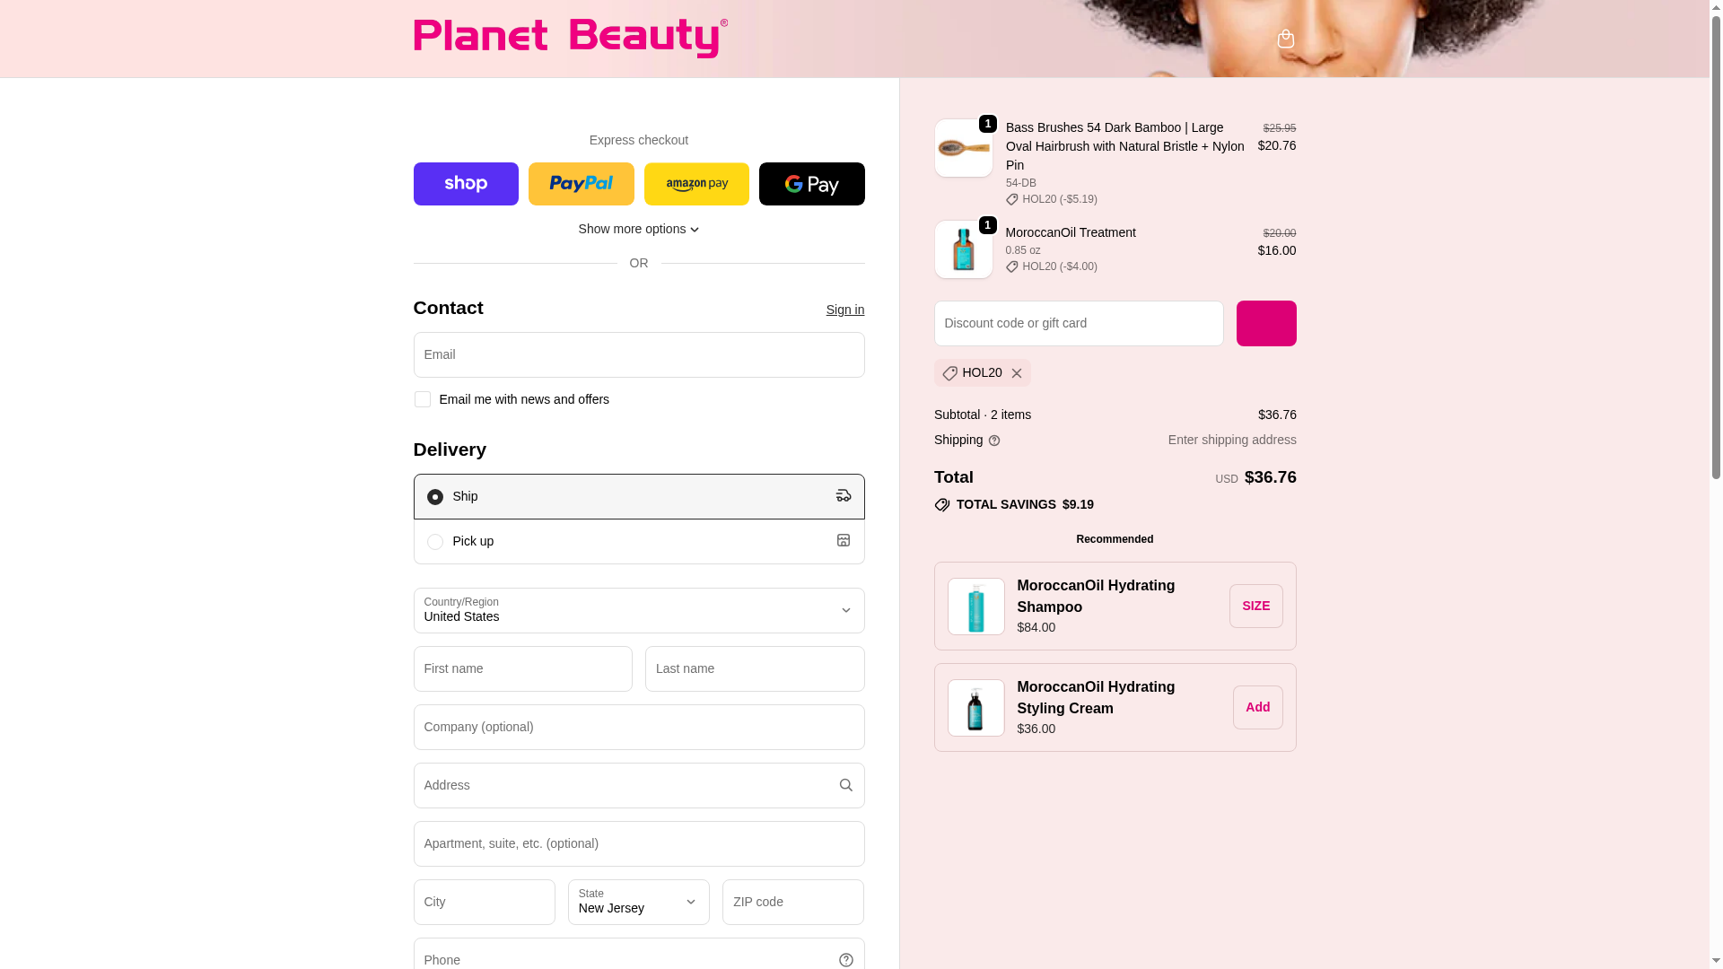This screenshot has width=1723, height=969.
Task: Select Amazon Pay express checkout
Action: tap(696, 184)
